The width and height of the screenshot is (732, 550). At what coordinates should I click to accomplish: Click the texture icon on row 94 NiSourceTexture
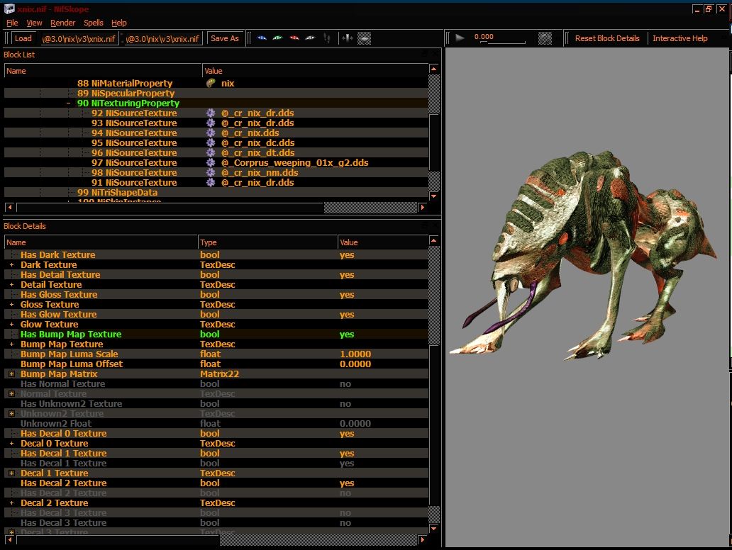pos(211,133)
